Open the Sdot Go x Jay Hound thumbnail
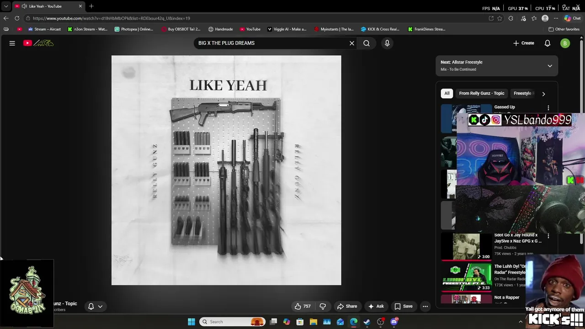585x329 pixels. pos(466,247)
